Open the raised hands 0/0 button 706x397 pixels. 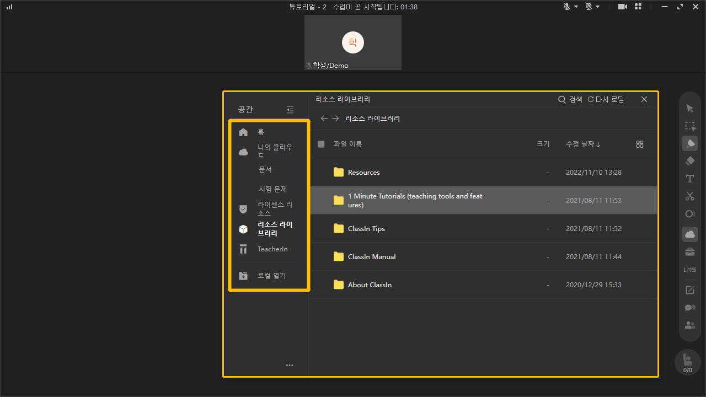[x=688, y=363]
